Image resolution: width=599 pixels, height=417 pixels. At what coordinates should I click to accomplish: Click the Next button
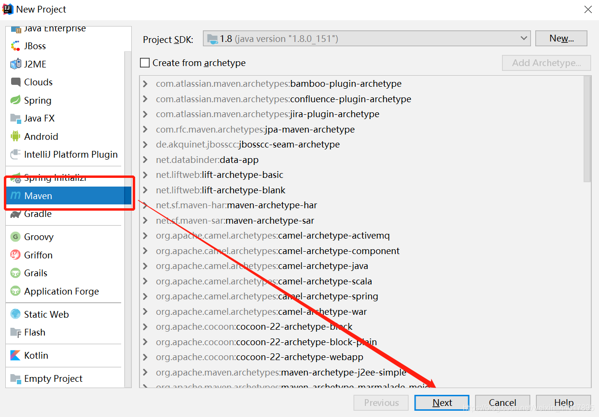tap(442, 403)
